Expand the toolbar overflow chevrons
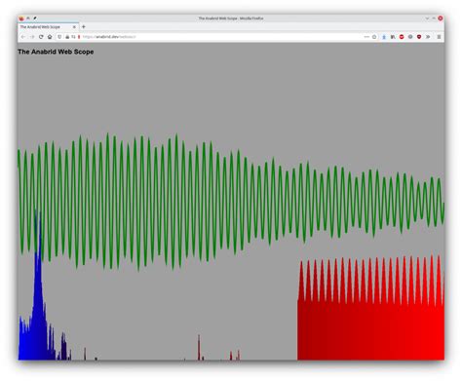Screen dimensions: 462x381 428,37
